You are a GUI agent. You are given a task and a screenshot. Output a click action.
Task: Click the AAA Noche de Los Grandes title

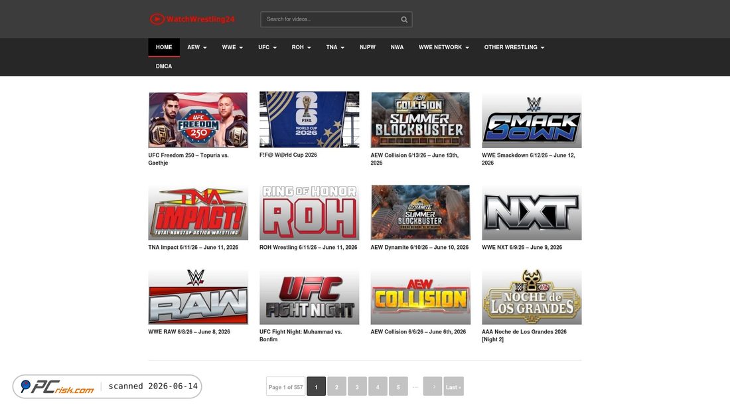[x=524, y=335]
